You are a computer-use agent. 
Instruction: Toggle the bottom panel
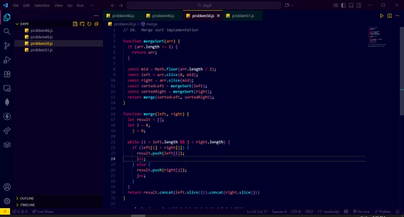(351, 5)
